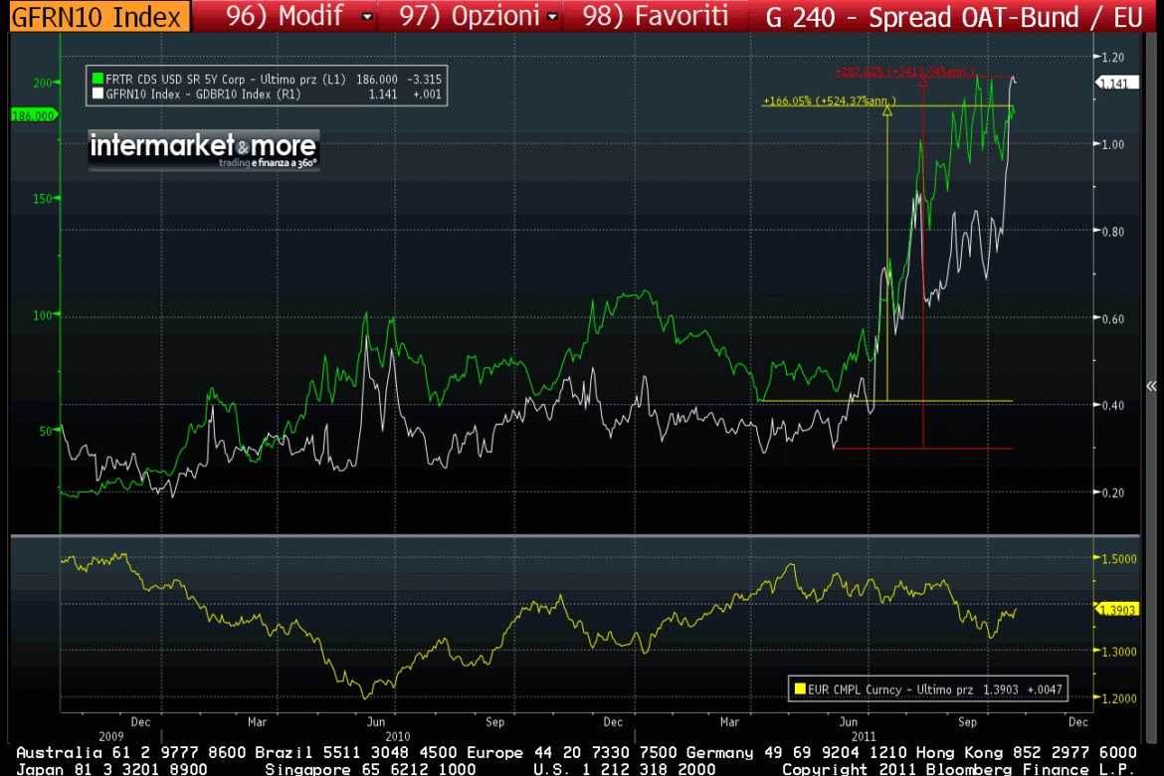Click the intermarket&more logo
This screenshot has width=1164, height=776.
[203, 149]
